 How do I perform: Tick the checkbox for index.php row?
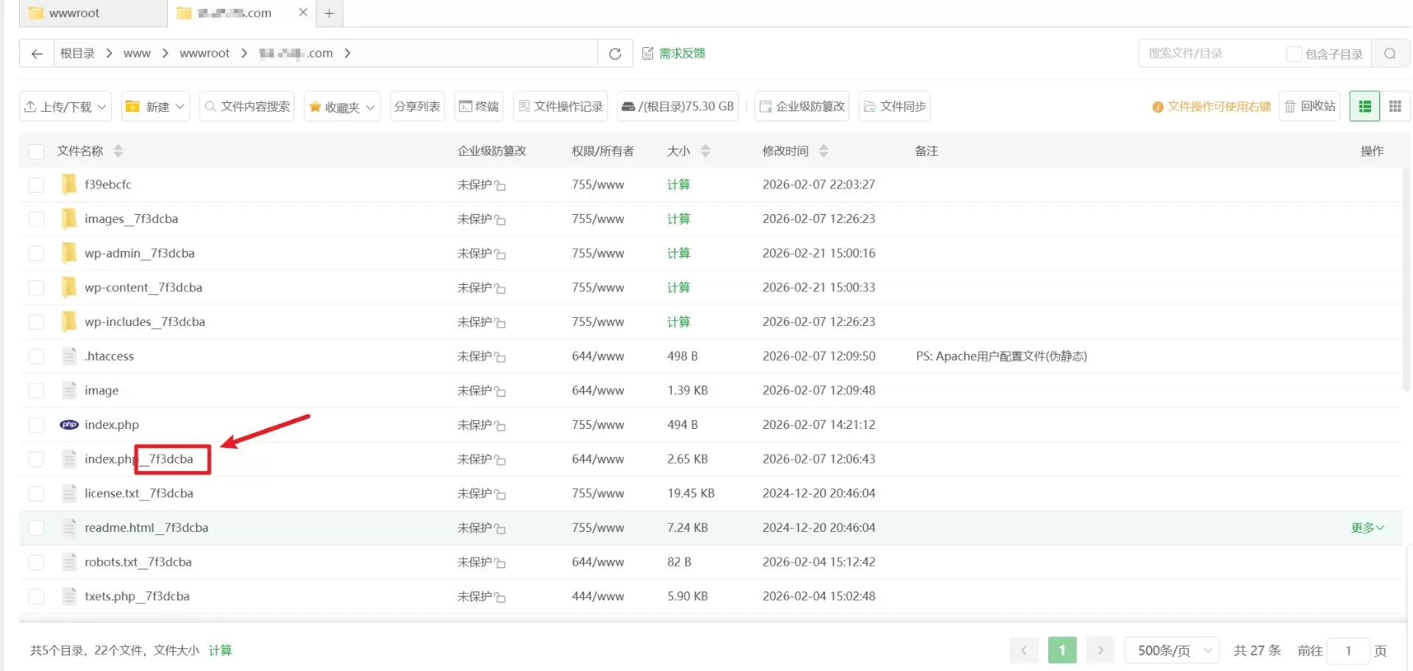(x=36, y=425)
